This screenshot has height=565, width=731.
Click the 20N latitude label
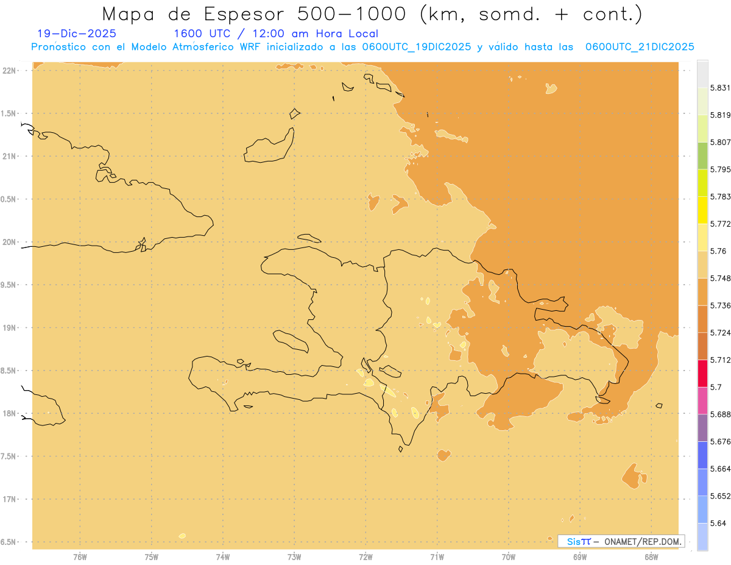(x=10, y=242)
